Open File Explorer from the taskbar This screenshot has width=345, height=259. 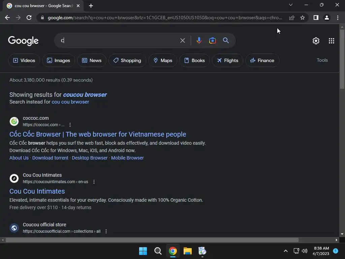[x=187, y=251]
